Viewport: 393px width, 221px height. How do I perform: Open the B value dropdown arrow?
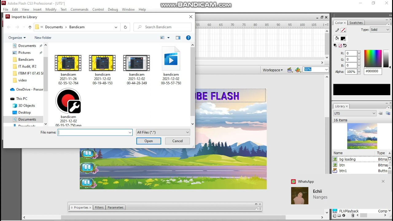click(x=359, y=66)
